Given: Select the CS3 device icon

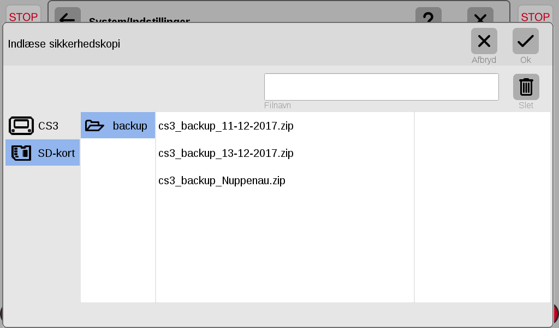Looking at the screenshot, I should coord(21,126).
